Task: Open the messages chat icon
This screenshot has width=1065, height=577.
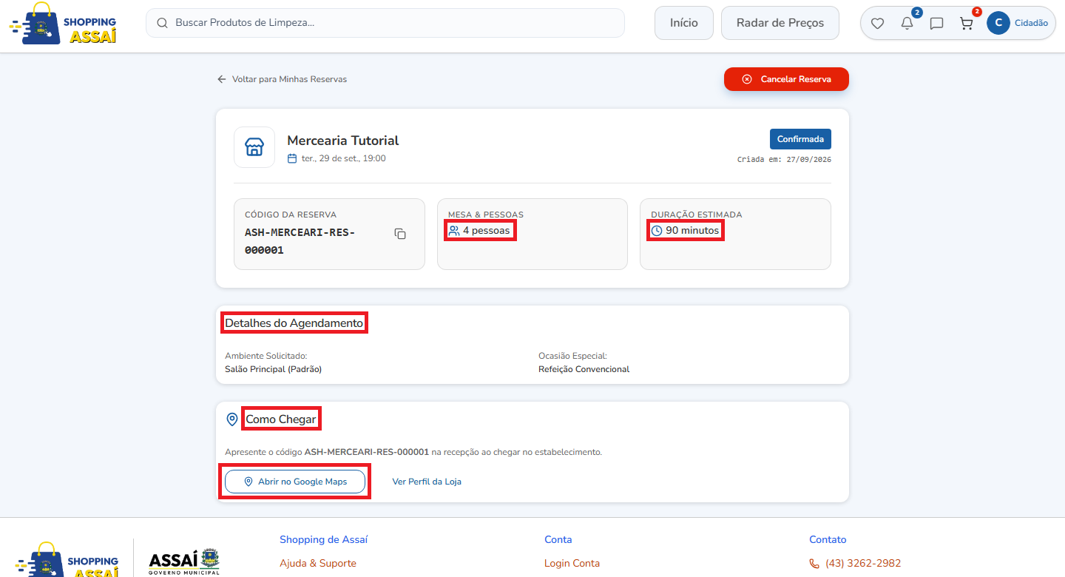Action: tap(936, 23)
